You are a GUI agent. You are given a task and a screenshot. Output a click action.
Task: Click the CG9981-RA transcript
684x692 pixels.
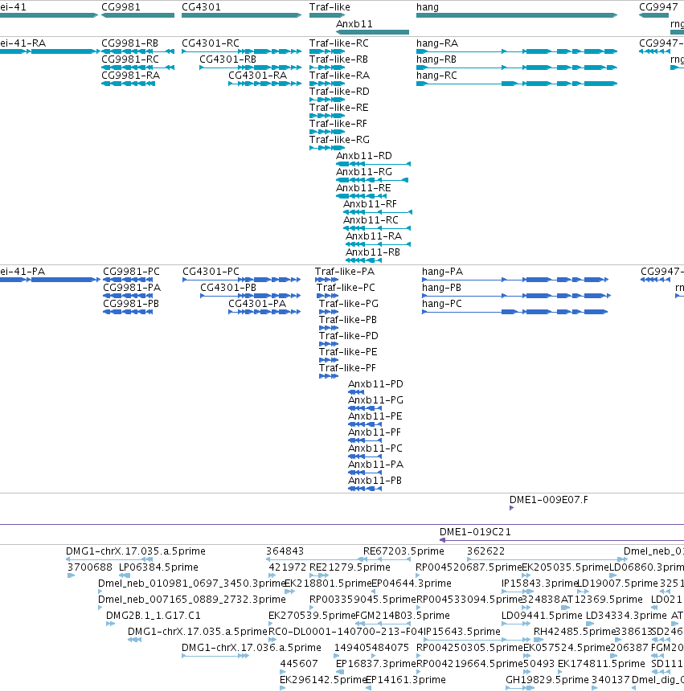tap(128, 84)
